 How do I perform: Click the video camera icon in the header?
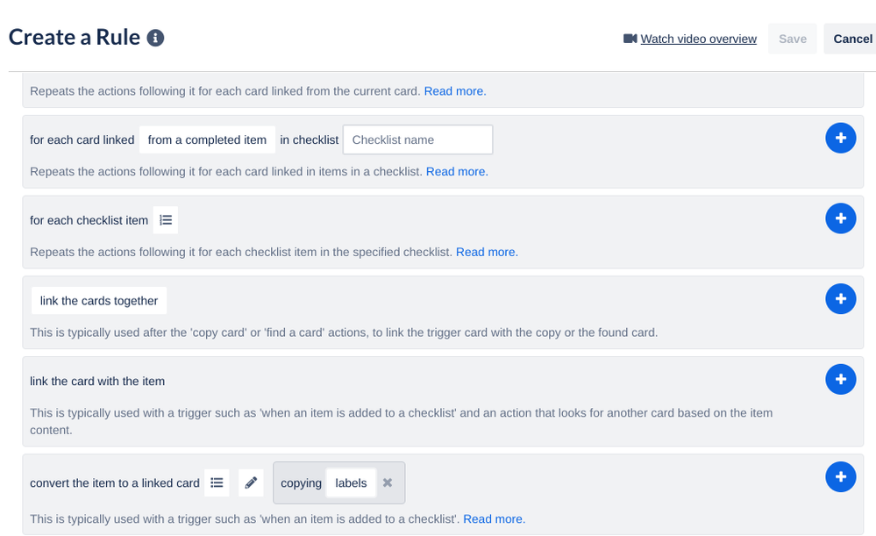point(629,38)
